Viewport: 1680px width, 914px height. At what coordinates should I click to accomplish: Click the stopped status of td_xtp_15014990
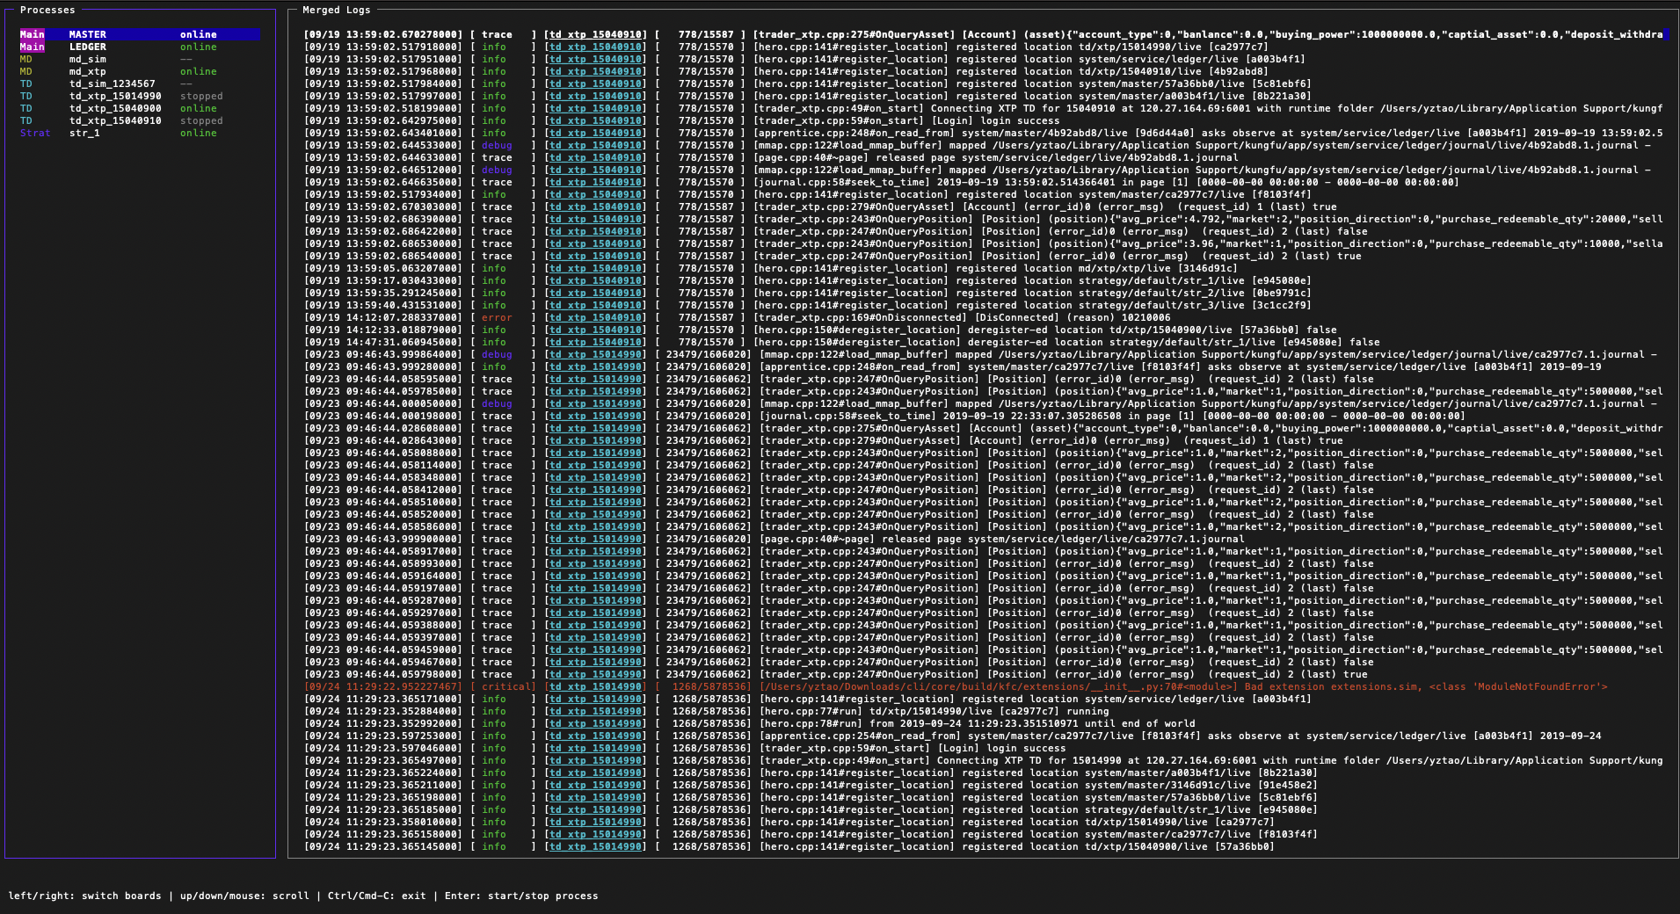201,96
